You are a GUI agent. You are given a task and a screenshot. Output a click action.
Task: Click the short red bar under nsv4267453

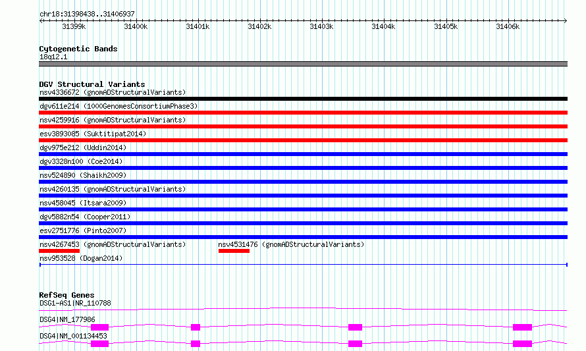[59, 251]
